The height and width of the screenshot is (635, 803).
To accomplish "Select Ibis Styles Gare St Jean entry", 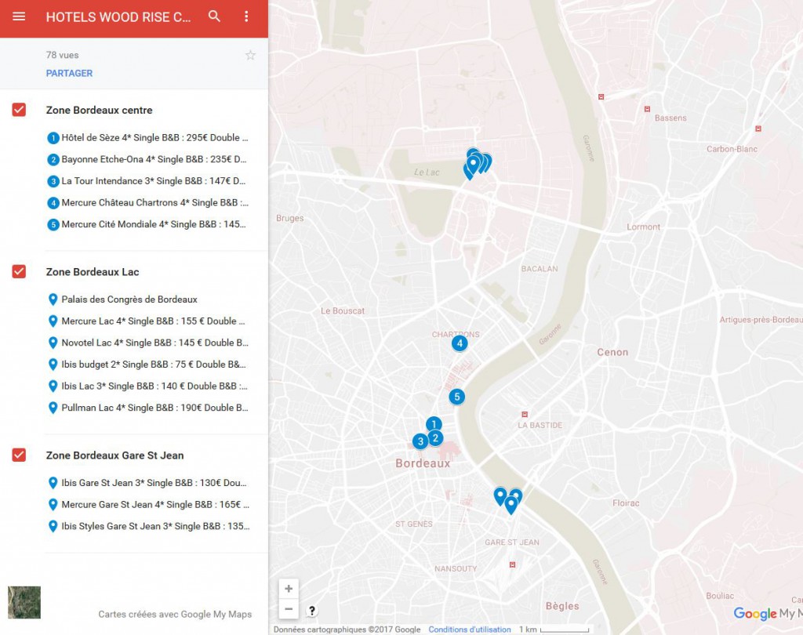I will click(147, 526).
